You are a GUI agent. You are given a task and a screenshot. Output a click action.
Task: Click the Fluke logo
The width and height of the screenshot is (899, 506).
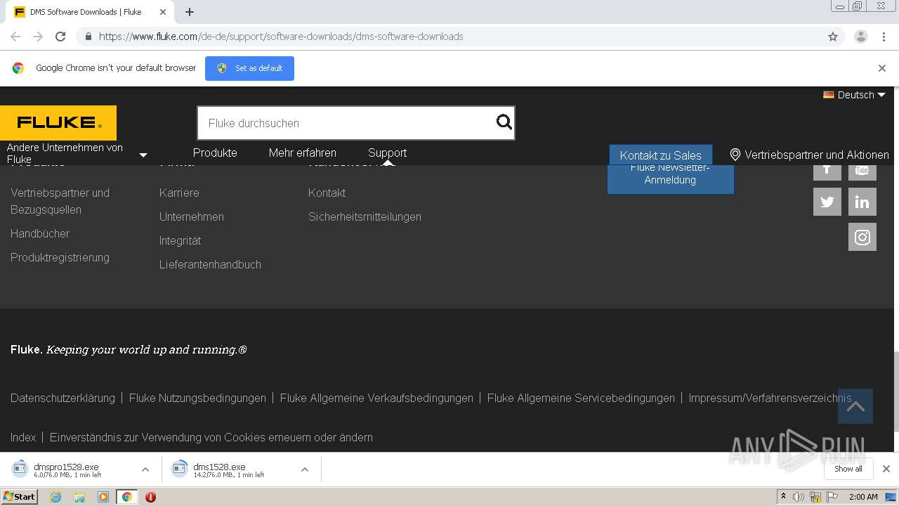click(x=58, y=123)
